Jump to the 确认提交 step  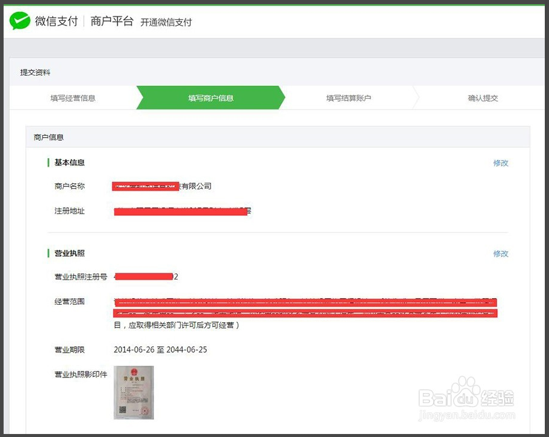pyautogui.click(x=483, y=98)
